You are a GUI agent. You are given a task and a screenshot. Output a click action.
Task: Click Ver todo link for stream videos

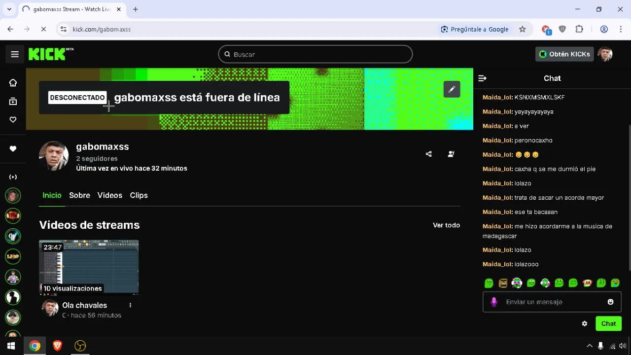446,225
